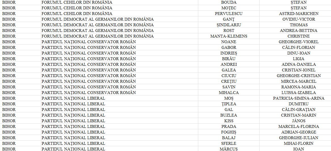Select the ȚIPLEA surname cell

[x=229, y=104]
